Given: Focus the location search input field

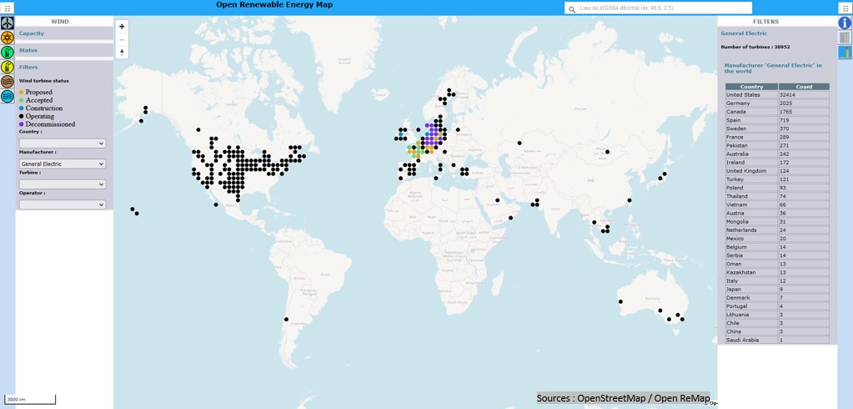Looking at the screenshot, I should 658,8.
